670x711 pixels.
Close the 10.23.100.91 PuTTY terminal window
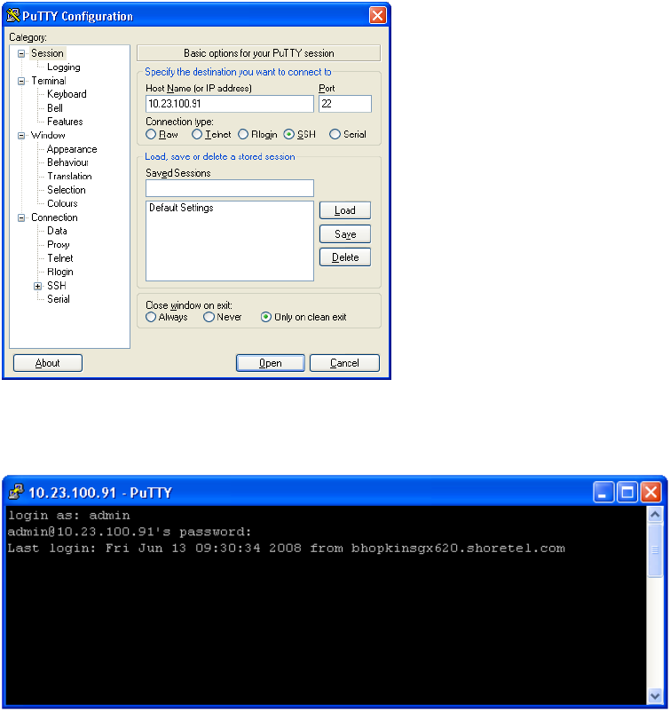651,492
